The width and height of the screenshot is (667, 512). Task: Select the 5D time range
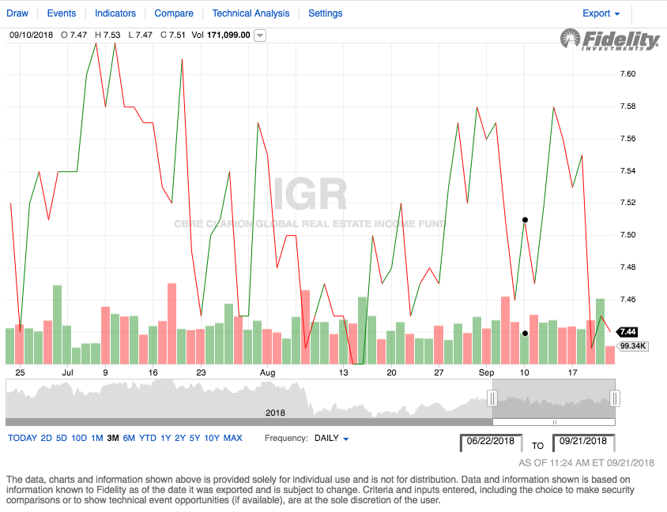pos(62,438)
